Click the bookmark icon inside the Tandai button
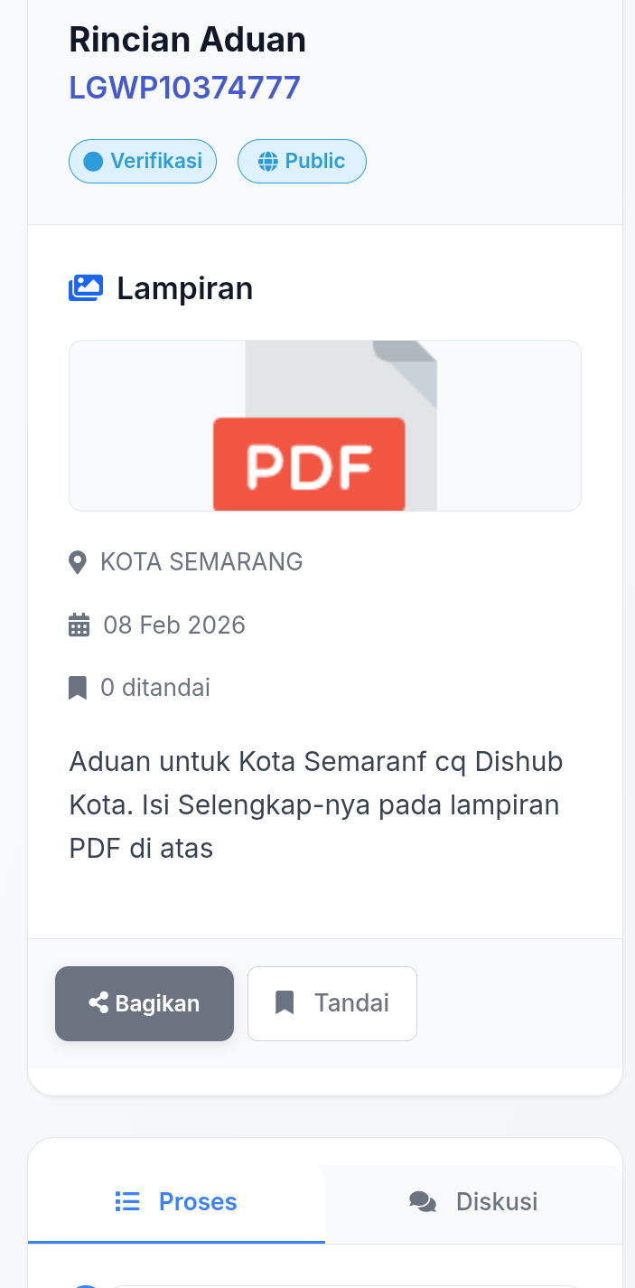Screen dimensions: 635x1288 (x=285, y=1002)
